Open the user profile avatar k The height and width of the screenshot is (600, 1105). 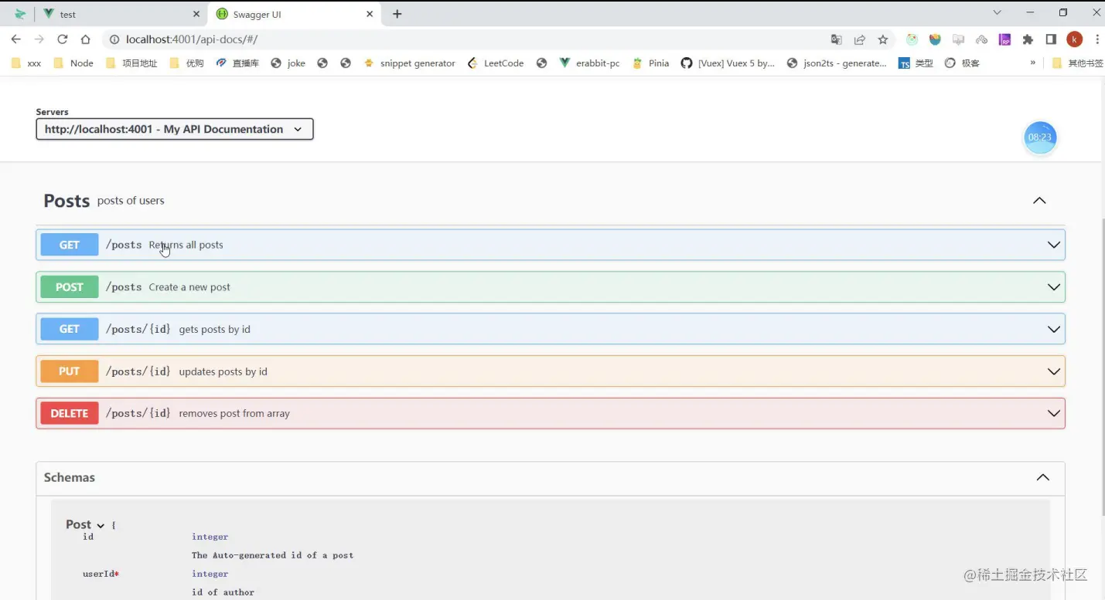1074,39
